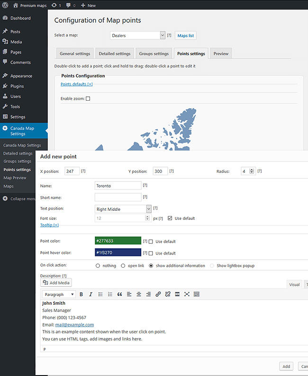
Task: Toggle italic in the description editor
Action: coord(91,294)
